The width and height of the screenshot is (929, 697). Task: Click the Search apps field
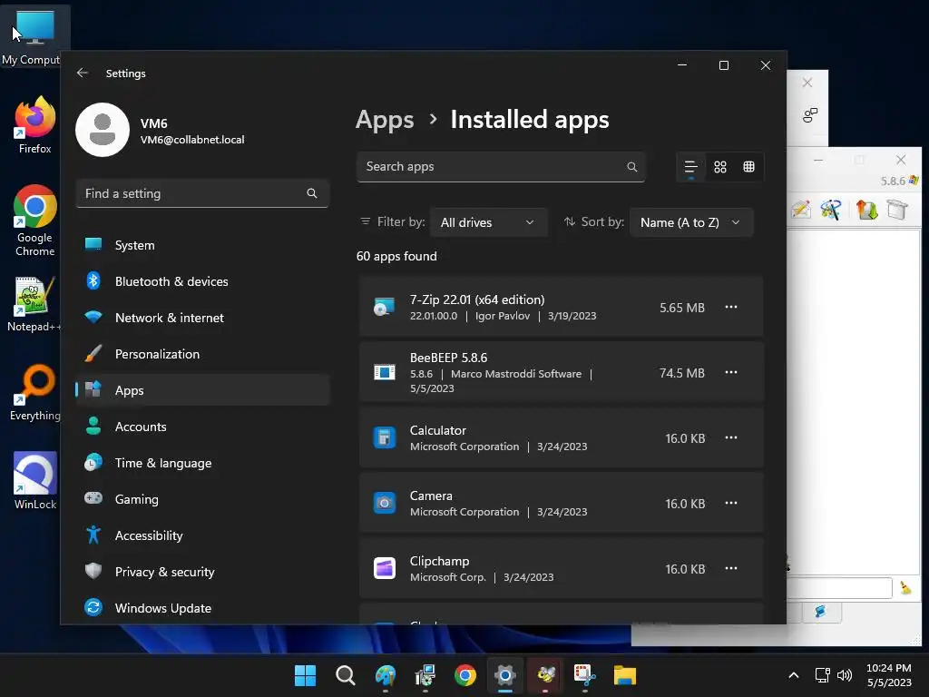(501, 167)
